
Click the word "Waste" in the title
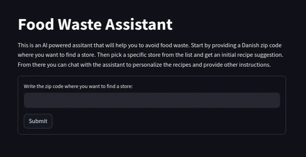[x=80, y=24]
